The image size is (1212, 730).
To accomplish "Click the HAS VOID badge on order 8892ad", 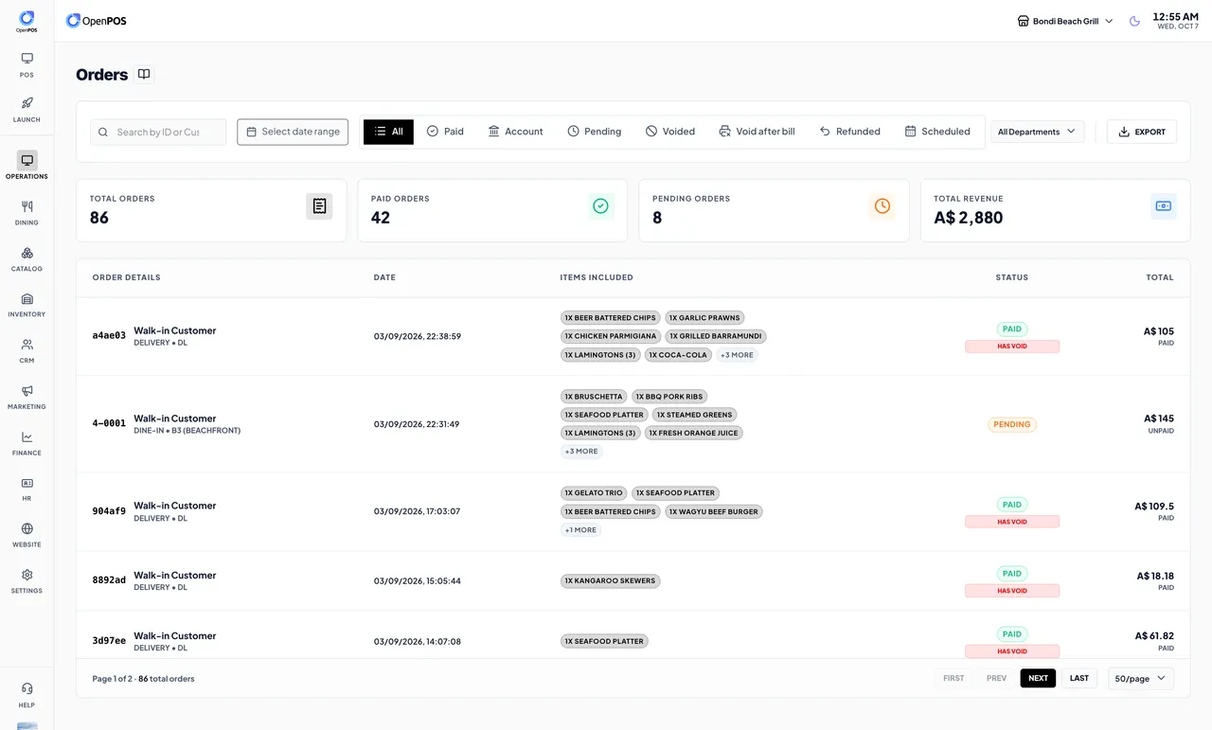I will click(x=1012, y=591).
